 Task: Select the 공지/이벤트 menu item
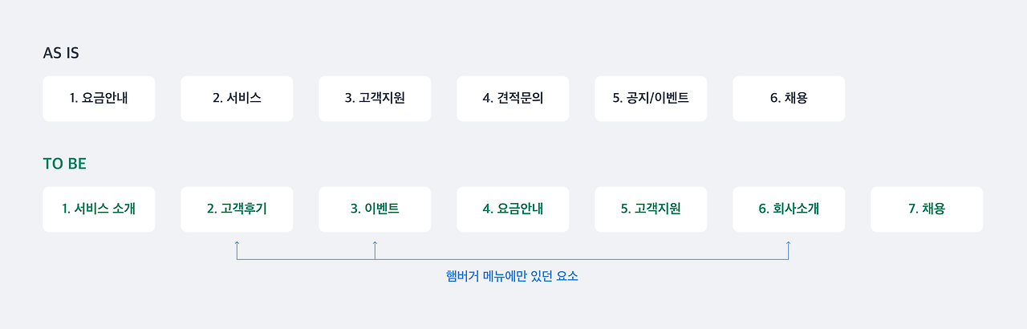coord(651,99)
